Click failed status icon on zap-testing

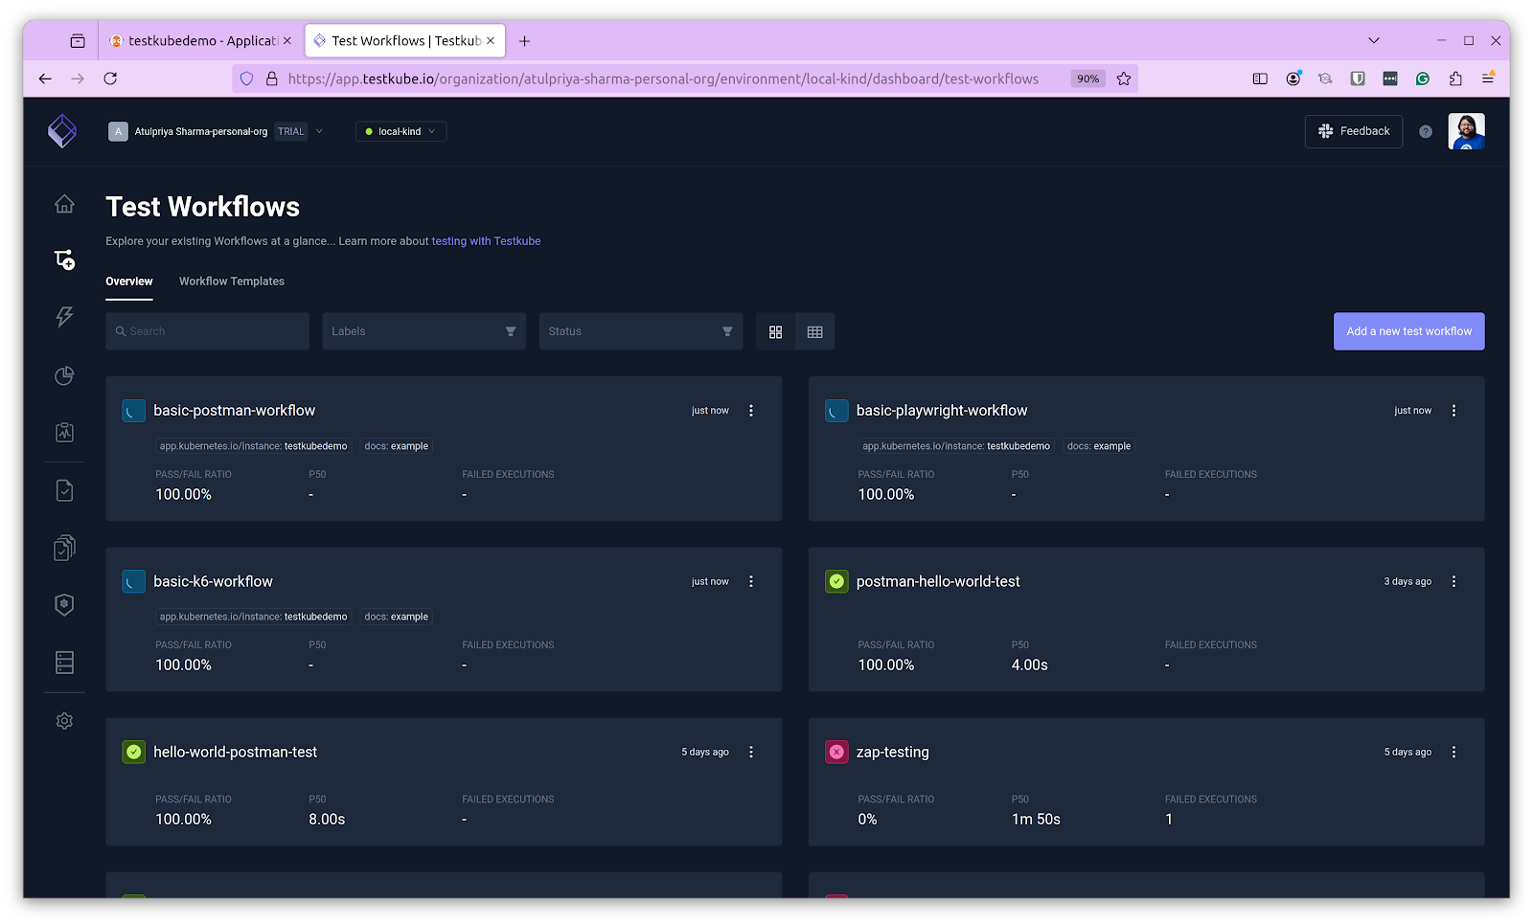pos(836,753)
